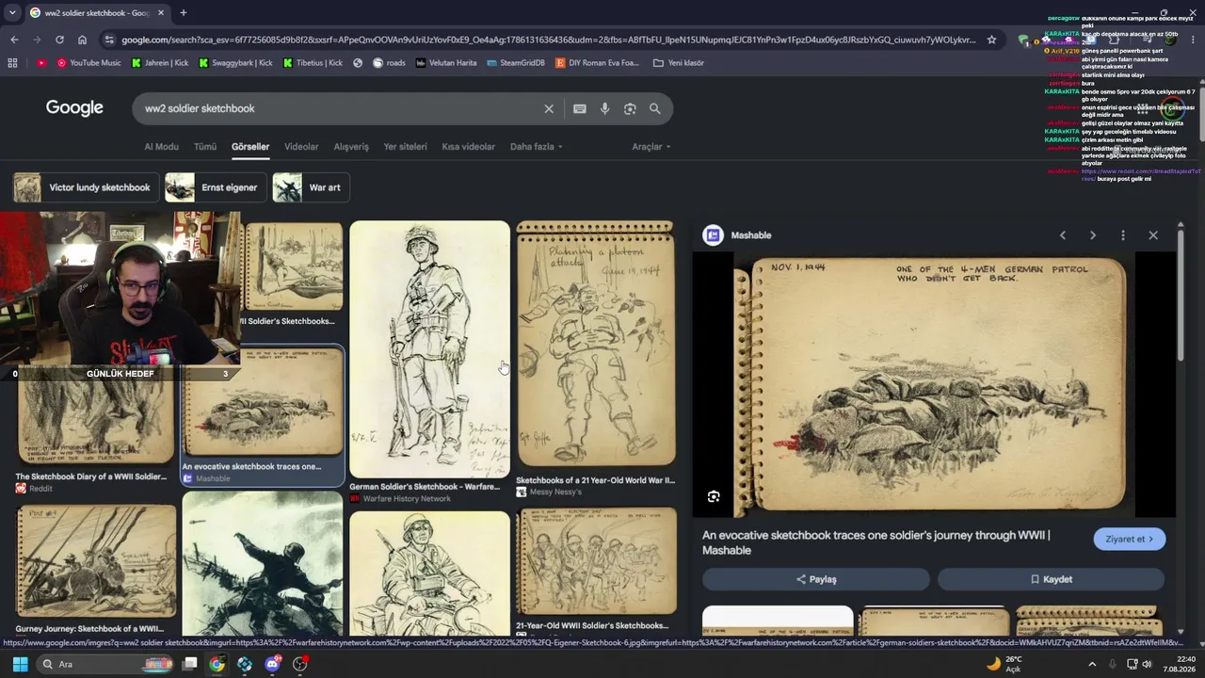Search by image with Google Lens icon
1205x678 pixels.
tap(630, 108)
